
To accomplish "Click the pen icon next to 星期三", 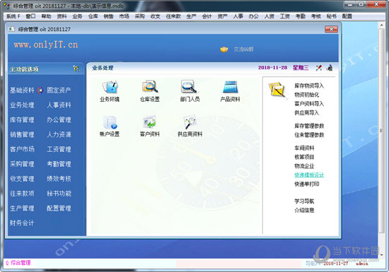I will coord(319,68).
